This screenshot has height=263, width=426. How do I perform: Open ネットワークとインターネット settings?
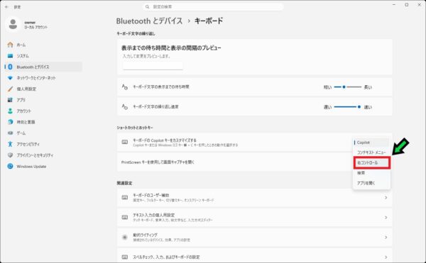click(43, 78)
